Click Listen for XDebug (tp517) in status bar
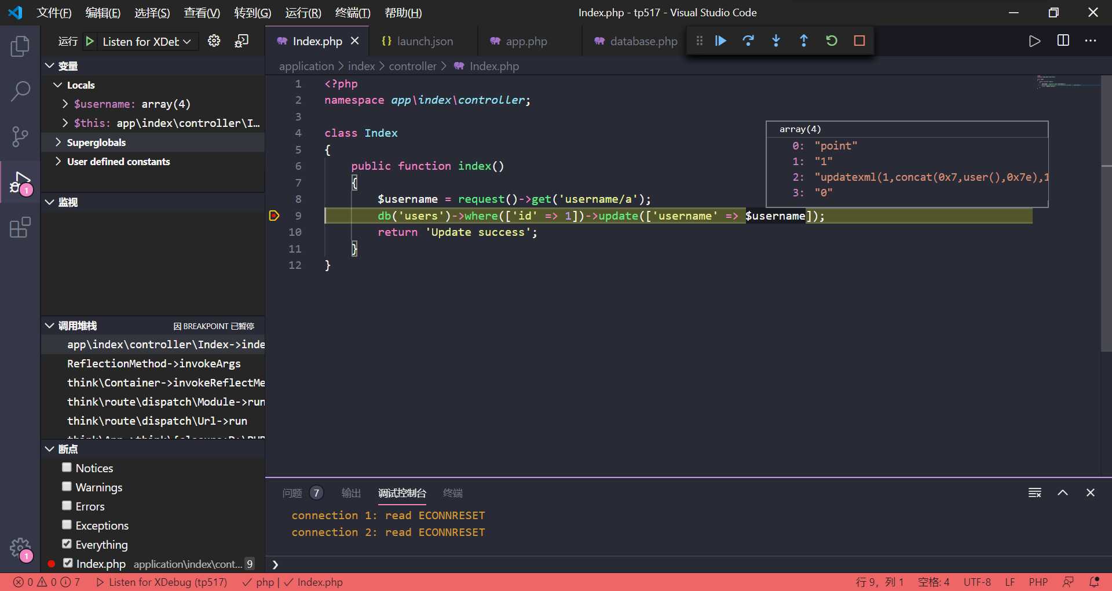Screen dimensions: 1112x591 tap(162, 582)
